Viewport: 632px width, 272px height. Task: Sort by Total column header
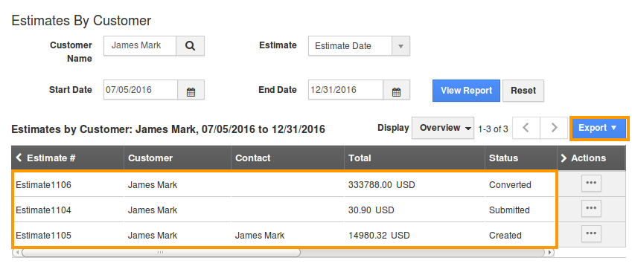coord(360,158)
